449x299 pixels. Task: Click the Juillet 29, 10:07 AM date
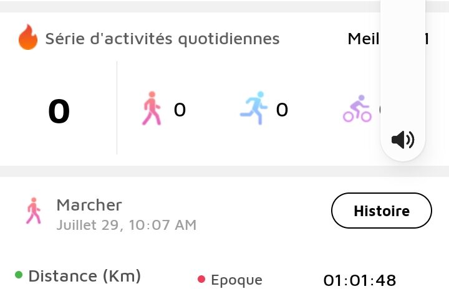coord(127,225)
